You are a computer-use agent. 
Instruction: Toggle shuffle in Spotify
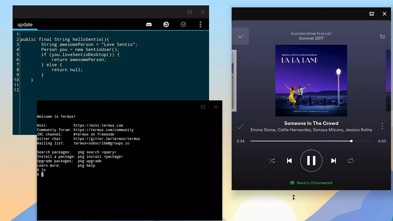click(272, 161)
